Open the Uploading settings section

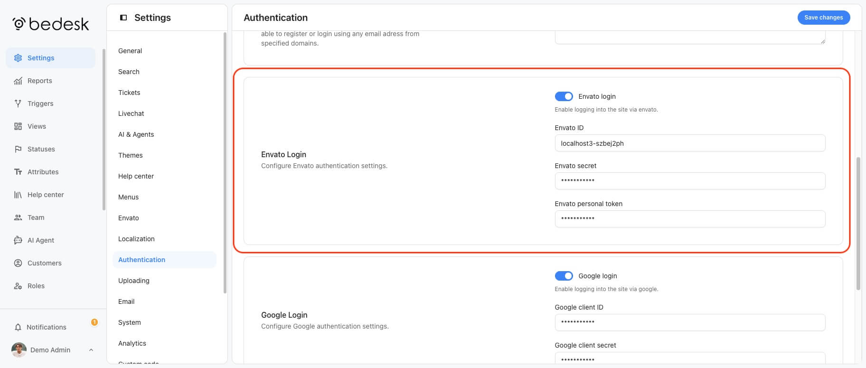[164, 281]
